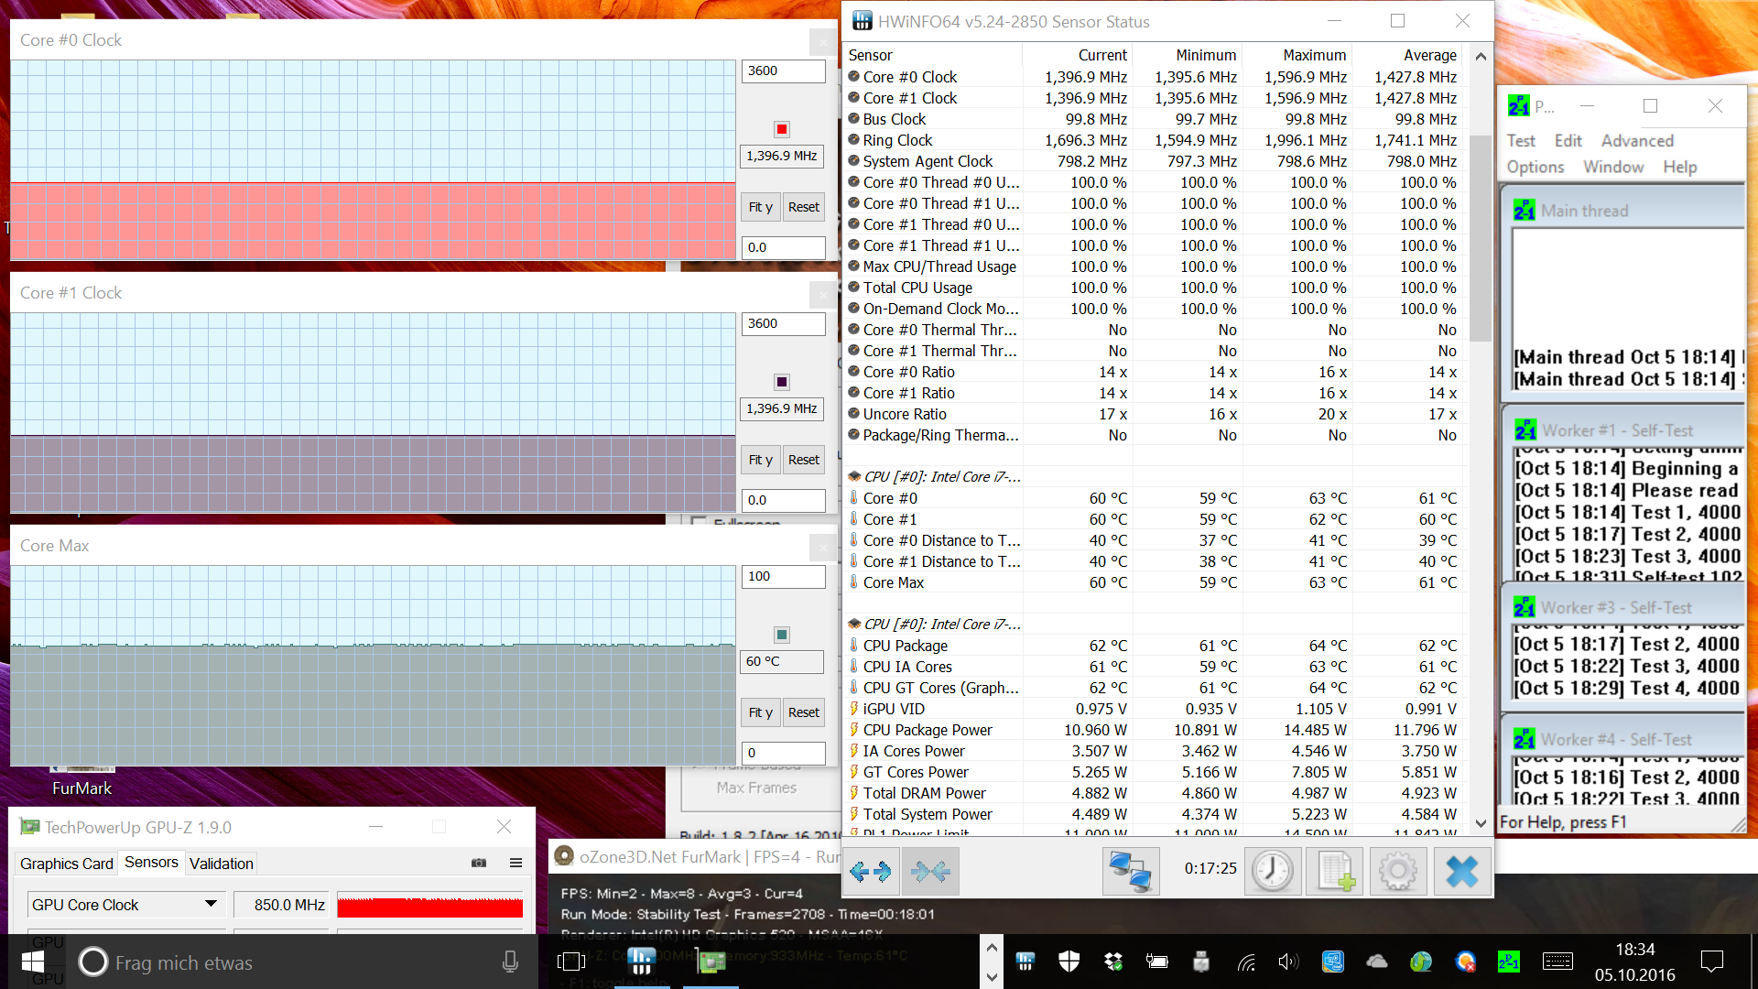
Task: Change the teal Core Max color swatch
Action: pos(782,635)
